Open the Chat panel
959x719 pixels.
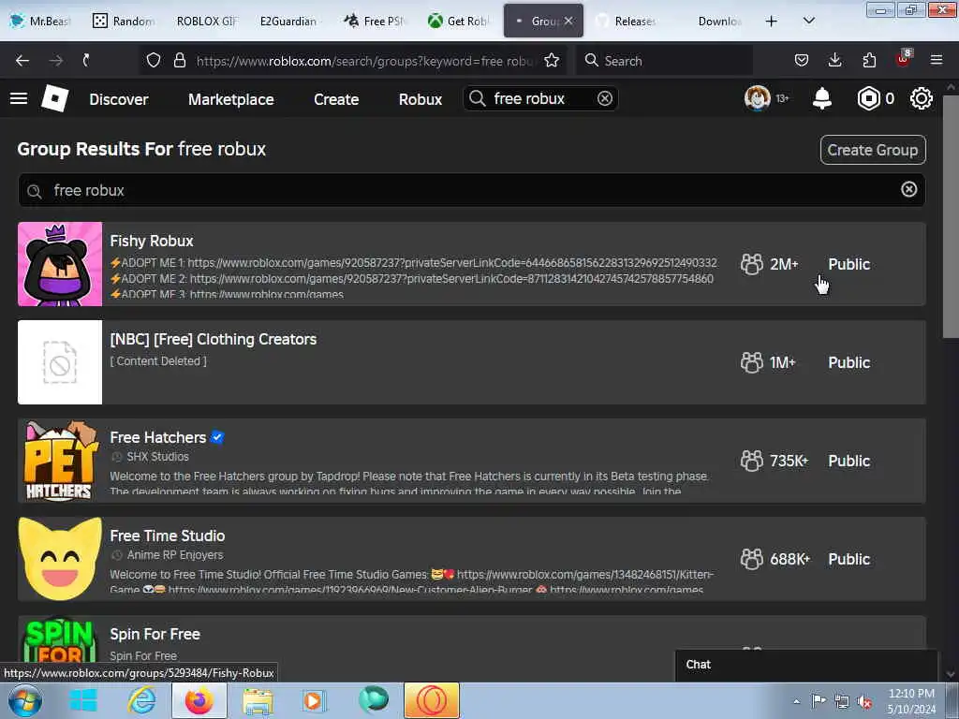point(806,665)
